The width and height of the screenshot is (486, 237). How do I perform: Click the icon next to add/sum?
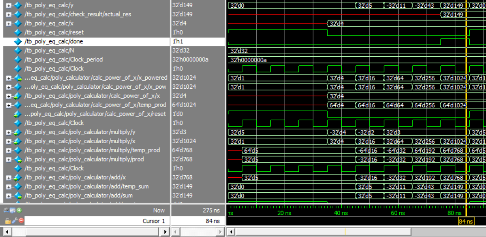coord(18,196)
